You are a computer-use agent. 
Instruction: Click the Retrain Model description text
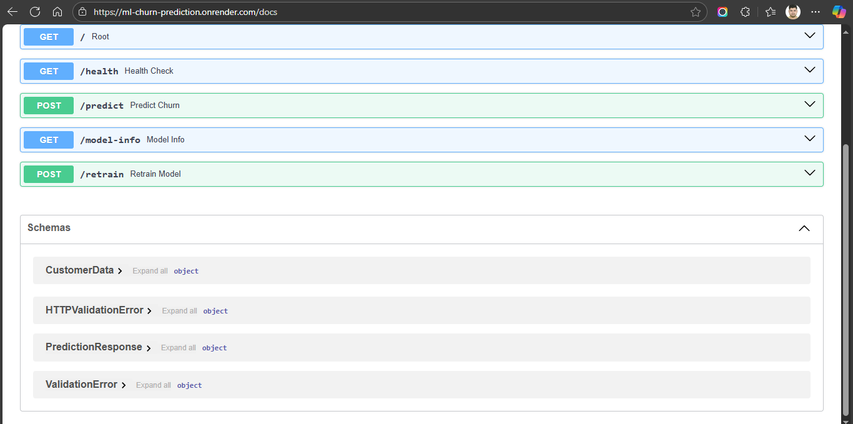pyautogui.click(x=155, y=174)
